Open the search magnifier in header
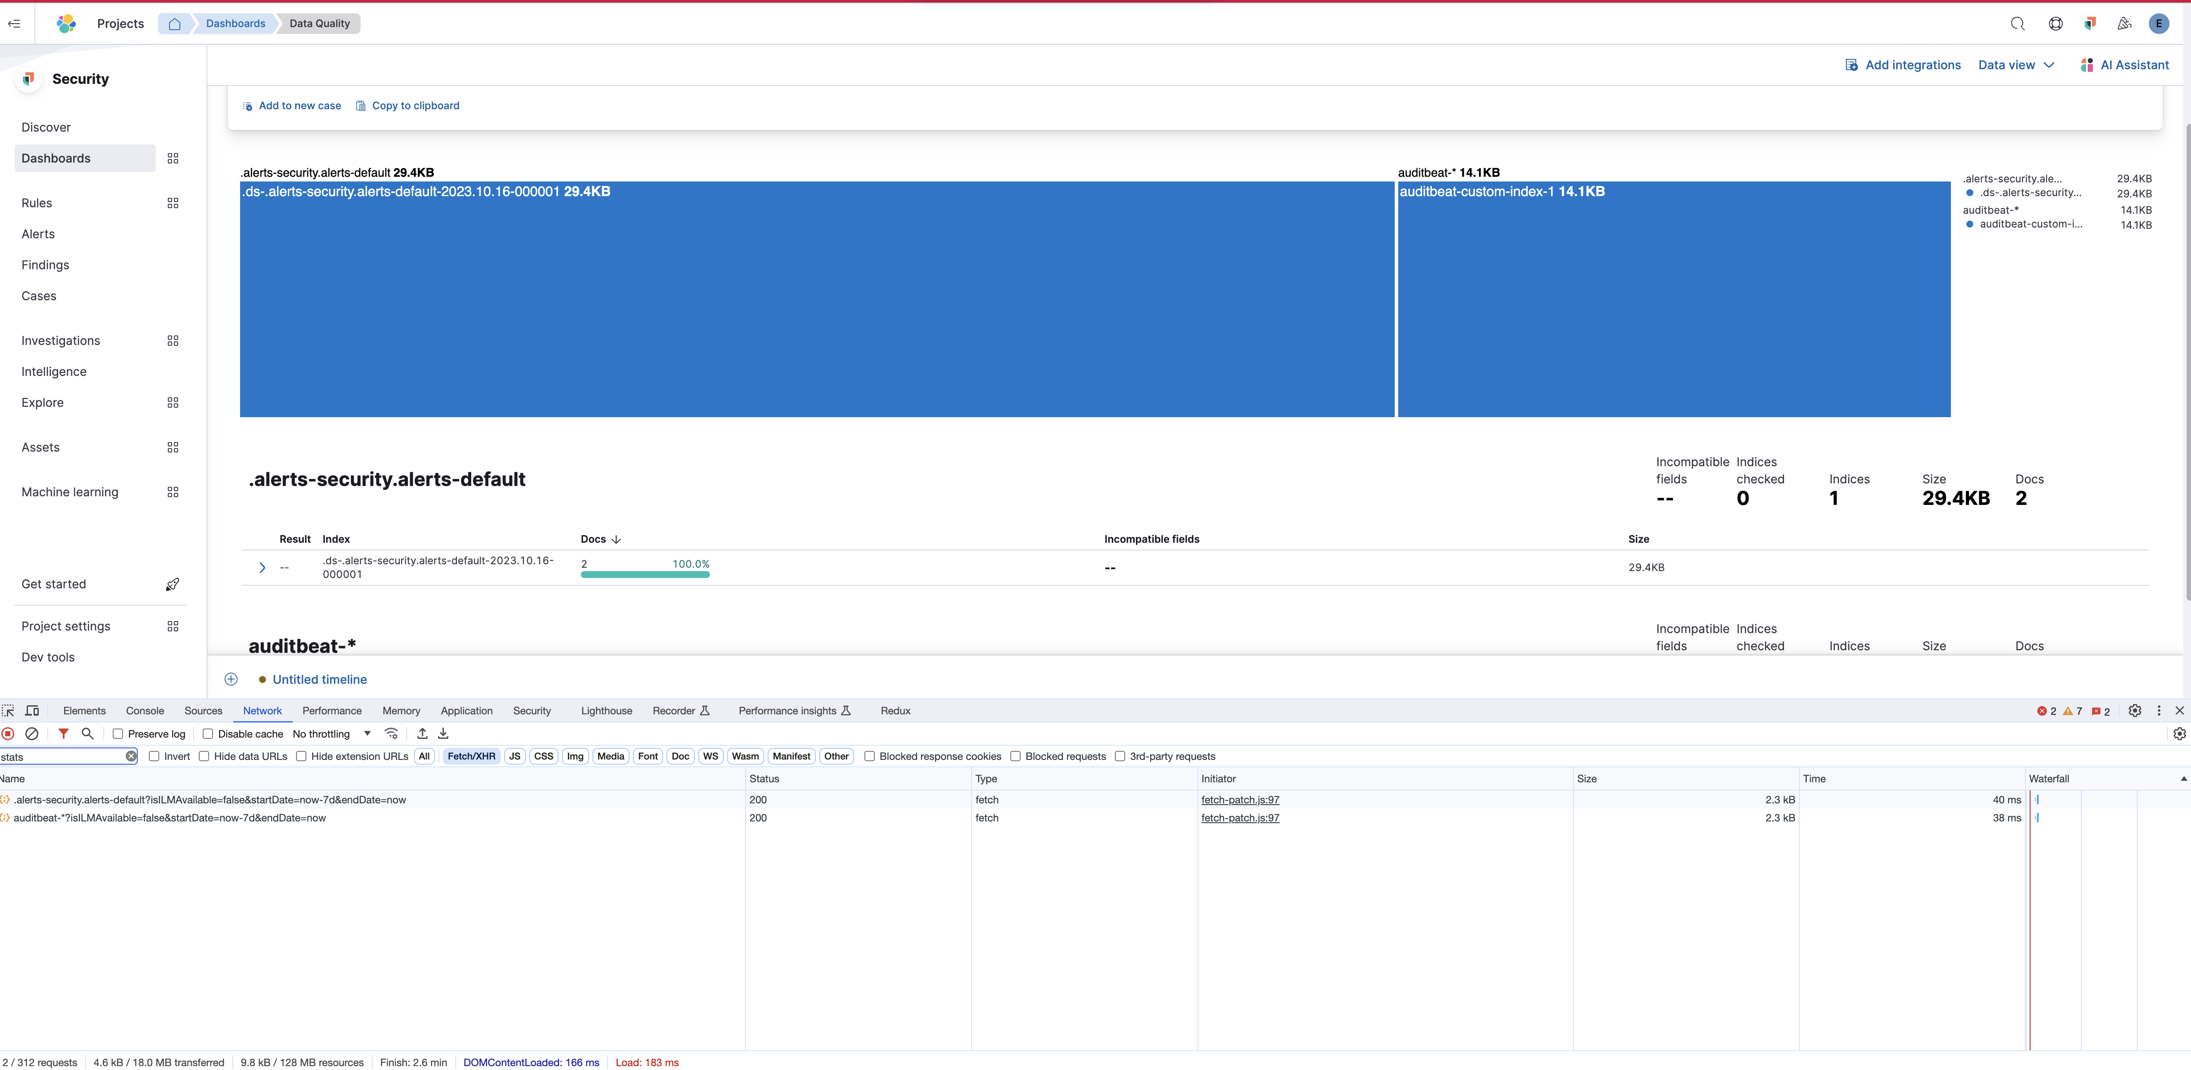The width and height of the screenshot is (2191, 1070). coord(2018,24)
